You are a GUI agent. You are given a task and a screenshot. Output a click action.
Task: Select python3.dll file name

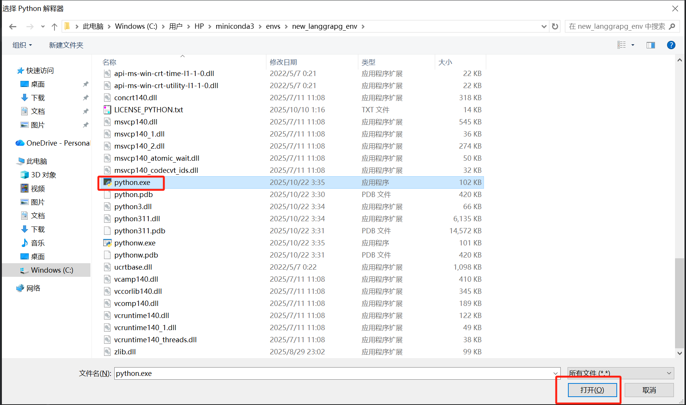point(133,206)
